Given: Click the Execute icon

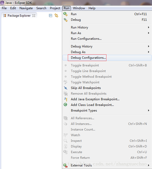Looking at the screenshot, I should [x=66, y=152].
